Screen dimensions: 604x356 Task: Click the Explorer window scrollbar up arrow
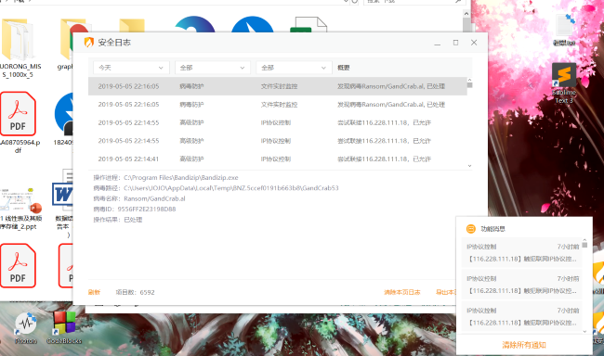[466, 14]
